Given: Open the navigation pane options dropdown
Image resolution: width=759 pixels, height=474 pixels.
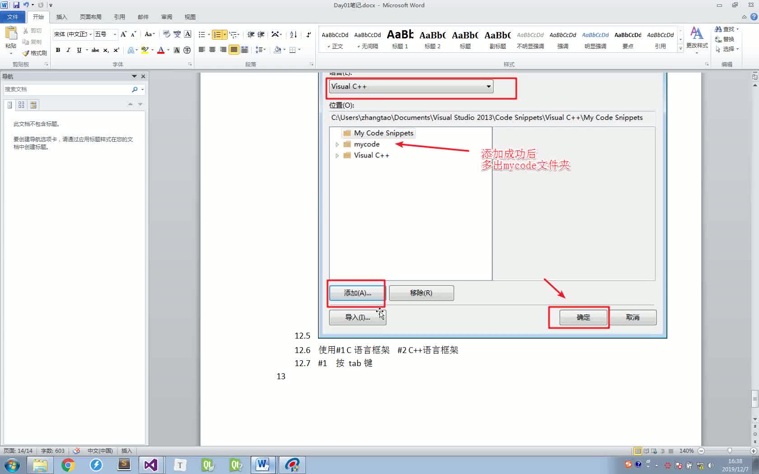Looking at the screenshot, I should [134, 76].
